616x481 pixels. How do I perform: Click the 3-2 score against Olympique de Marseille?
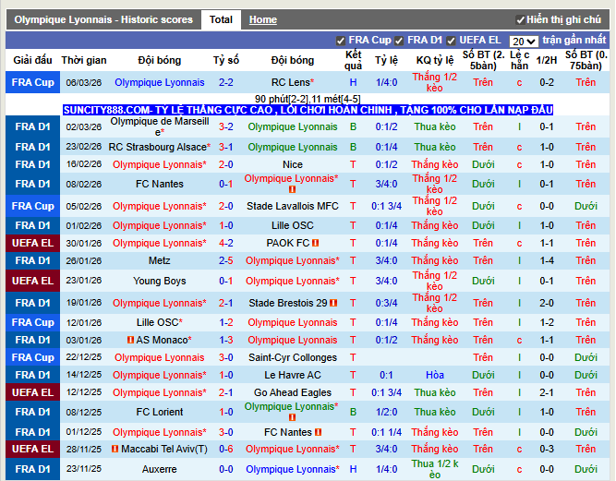click(x=226, y=126)
